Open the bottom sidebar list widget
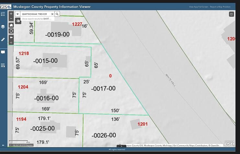 pyautogui.click(x=3, y=65)
